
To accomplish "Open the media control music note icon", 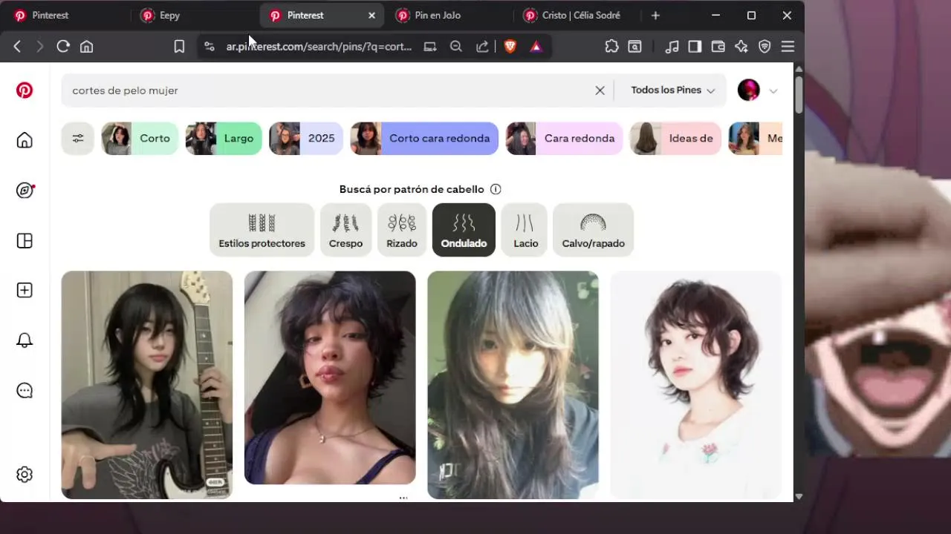I will [672, 47].
